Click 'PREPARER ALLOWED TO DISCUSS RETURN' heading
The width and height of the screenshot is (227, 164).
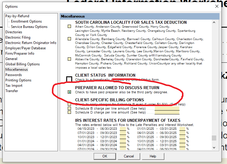[x=117, y=88]
